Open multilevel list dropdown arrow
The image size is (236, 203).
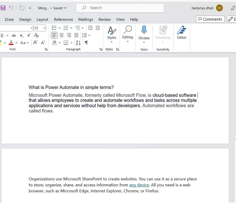[82, 28]
